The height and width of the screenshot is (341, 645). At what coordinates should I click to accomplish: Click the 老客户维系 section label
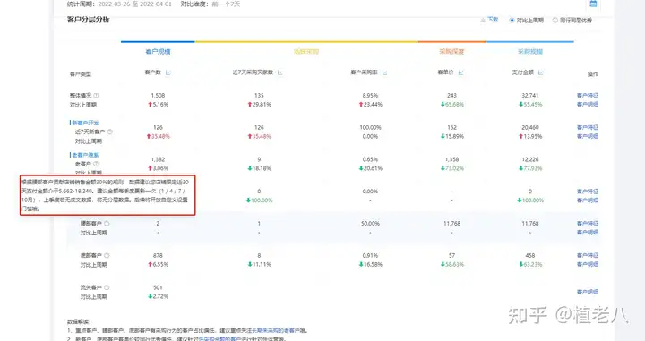pyautogui.click(x=85, y=155)
